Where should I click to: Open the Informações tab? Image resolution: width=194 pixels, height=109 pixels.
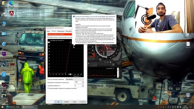tap(69, 31)
